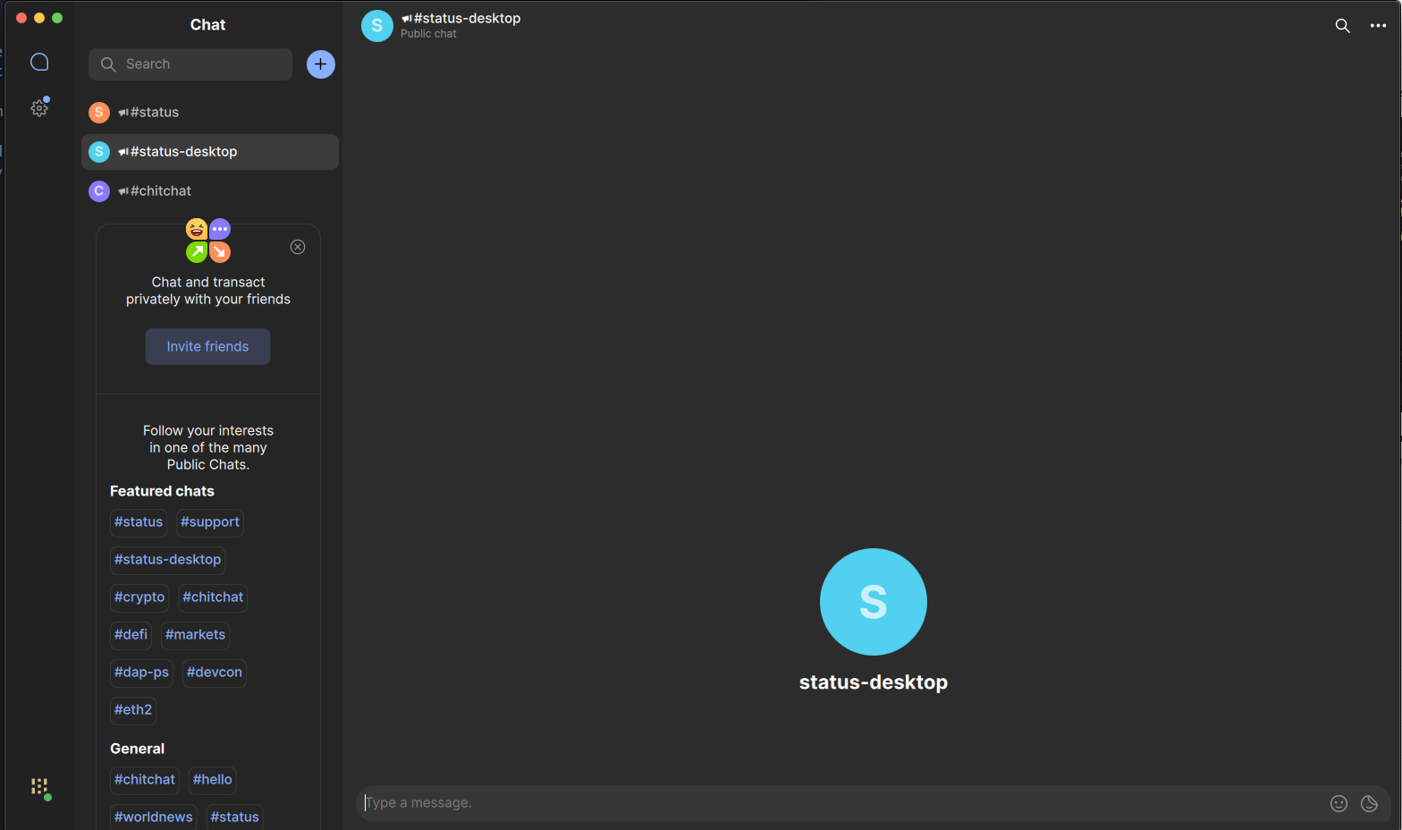This screenshot has width=1402, height=830.
Task: Join General chat #worldnews
Action: coord(154,817)
